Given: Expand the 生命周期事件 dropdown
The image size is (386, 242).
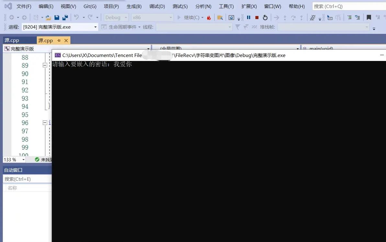Looking at the screenshot, I should click(139, 27).
